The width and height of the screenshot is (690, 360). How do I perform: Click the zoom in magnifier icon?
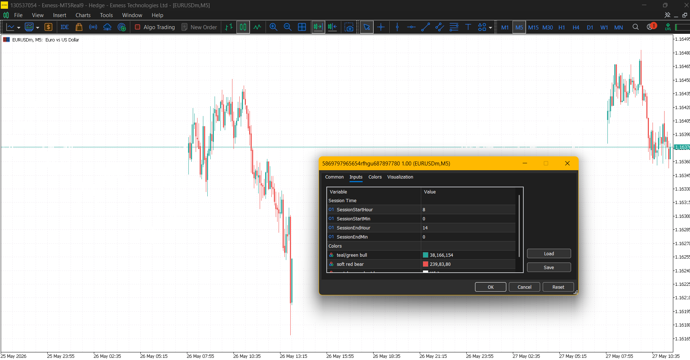(x=274, y=27)
